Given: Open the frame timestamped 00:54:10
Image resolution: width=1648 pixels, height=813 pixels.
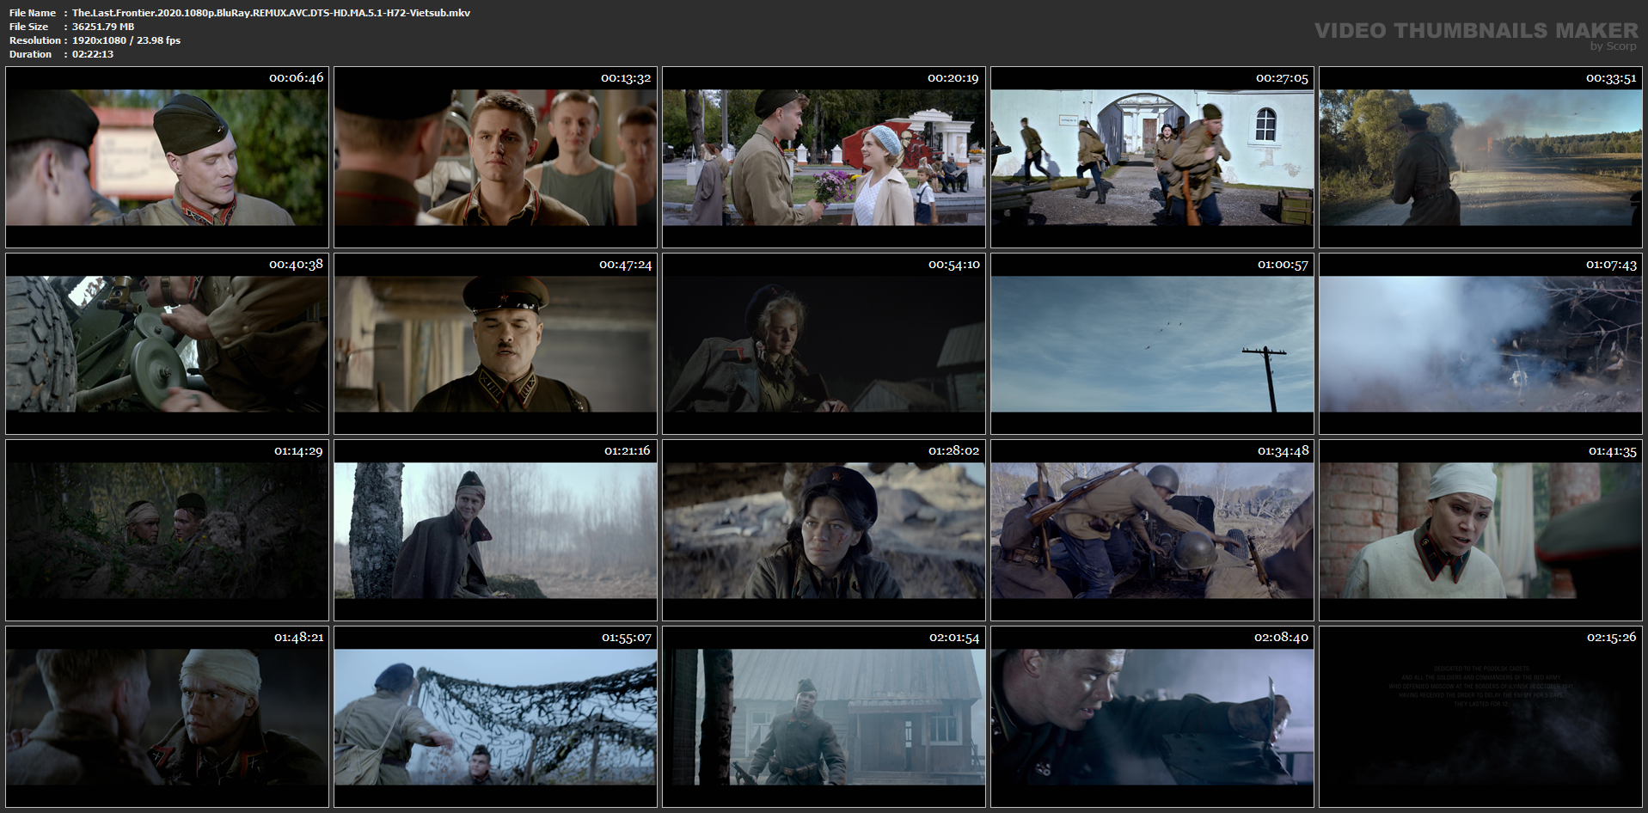Looking at the screenshot, I should [x=824, y=344].
